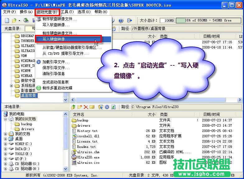Click the Up folder icon in local toolbar

[73, 107]
